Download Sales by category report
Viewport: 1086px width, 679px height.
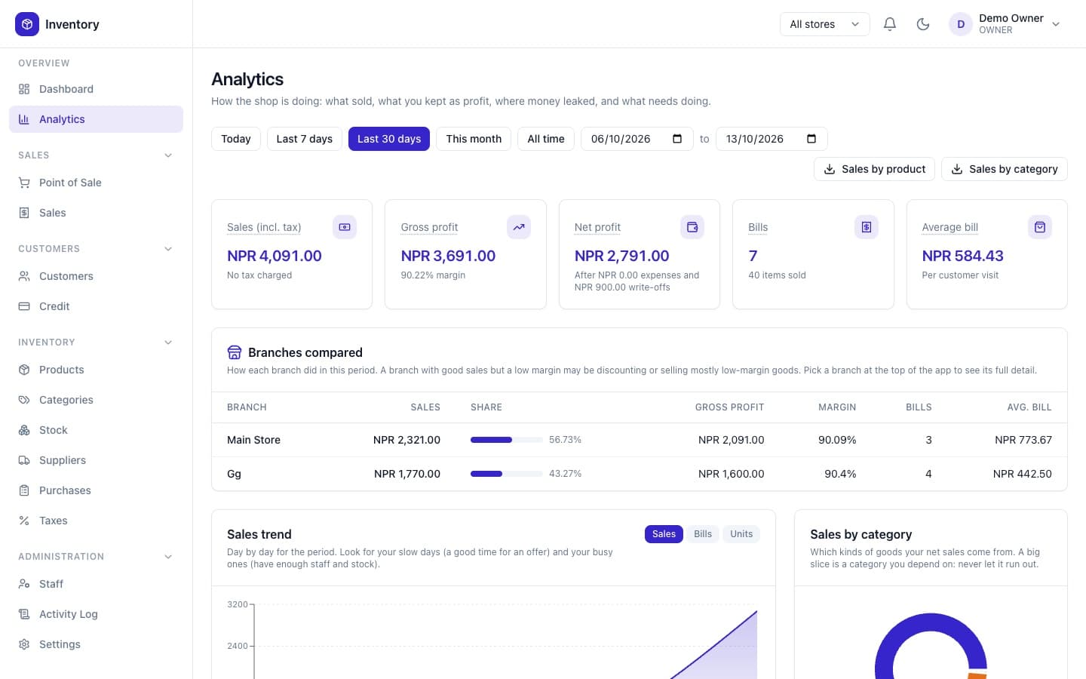[x=1005, y=169]
